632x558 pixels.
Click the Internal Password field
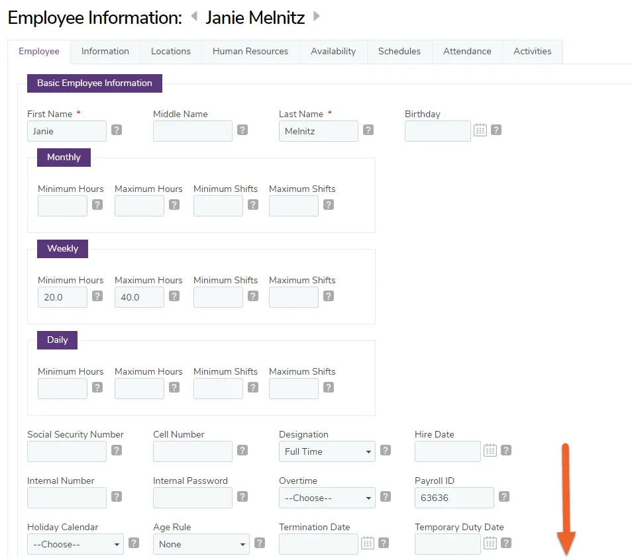[x=193, y=498]
